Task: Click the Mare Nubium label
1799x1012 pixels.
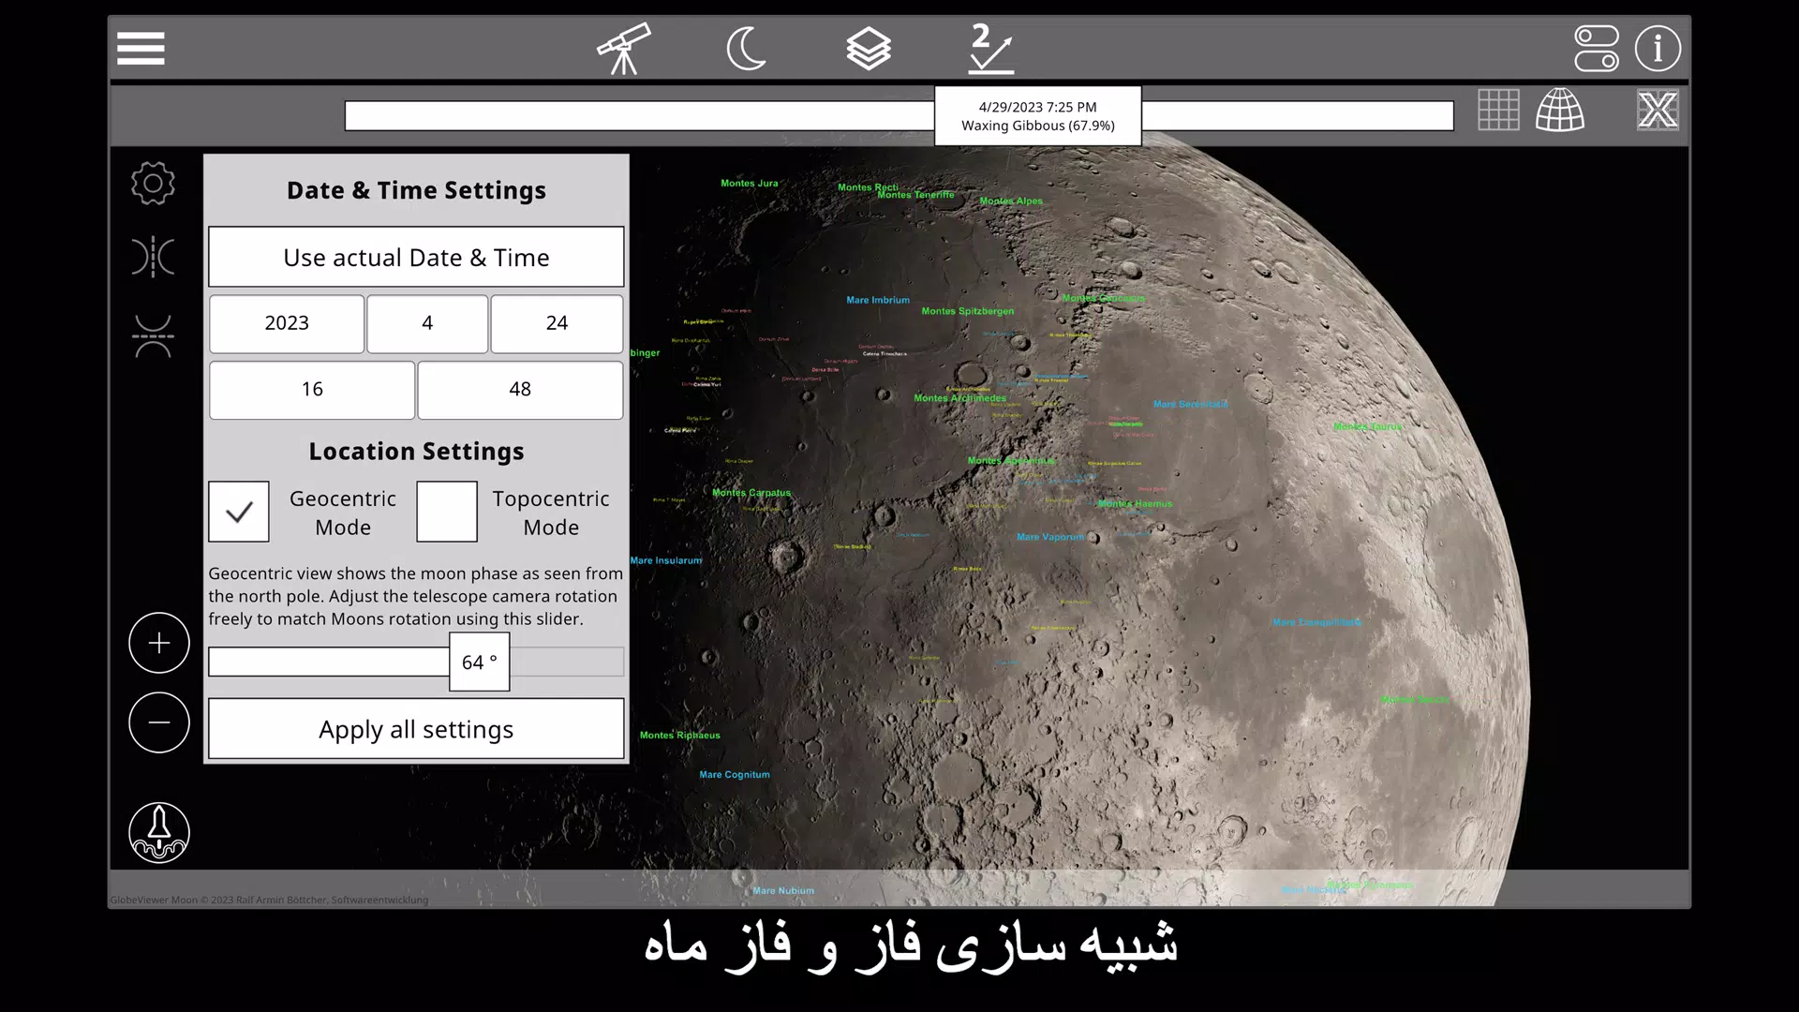Action: (x=783, y=891)
